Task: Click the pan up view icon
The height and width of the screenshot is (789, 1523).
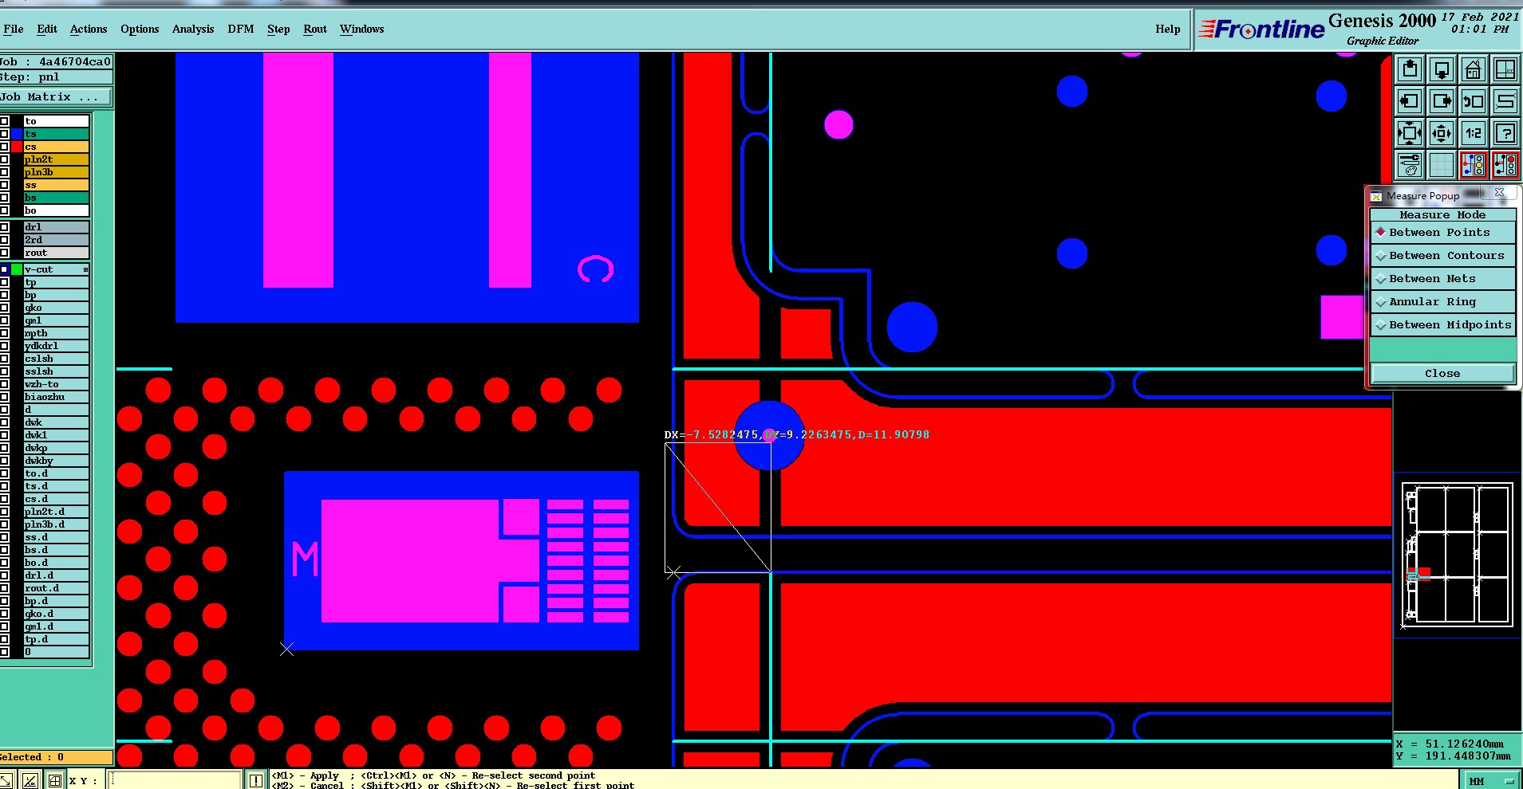Action: [x=1410, y=69]
